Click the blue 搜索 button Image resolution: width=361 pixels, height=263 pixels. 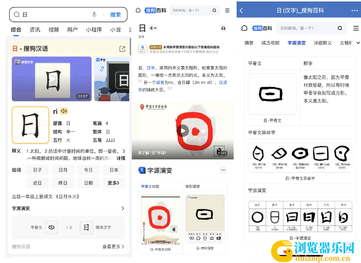(115, 14)
